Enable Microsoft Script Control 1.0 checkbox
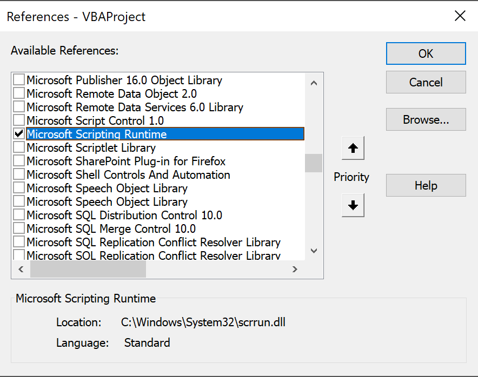 [19, 120]
